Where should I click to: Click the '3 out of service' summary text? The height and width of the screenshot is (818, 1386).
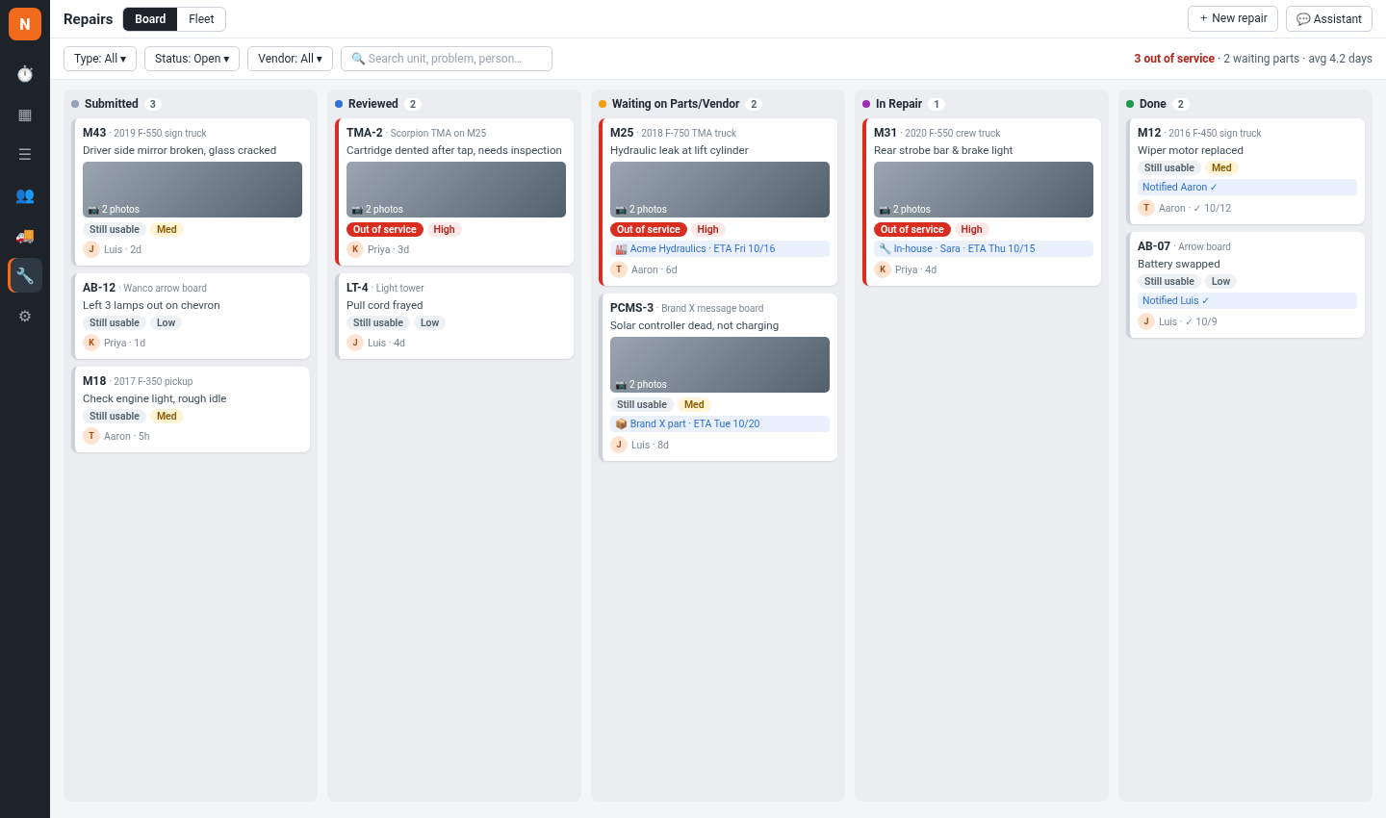point(1174,59)
